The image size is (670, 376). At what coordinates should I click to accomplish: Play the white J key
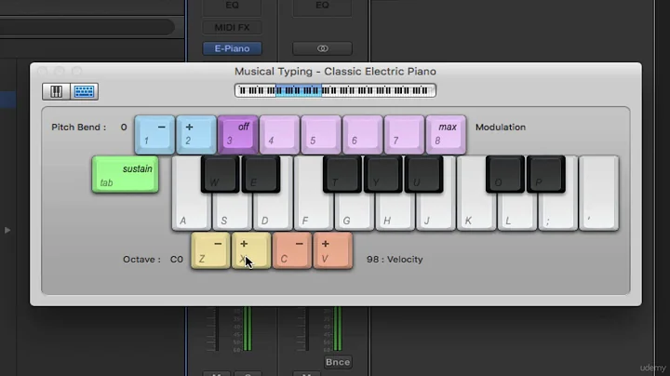435,212
